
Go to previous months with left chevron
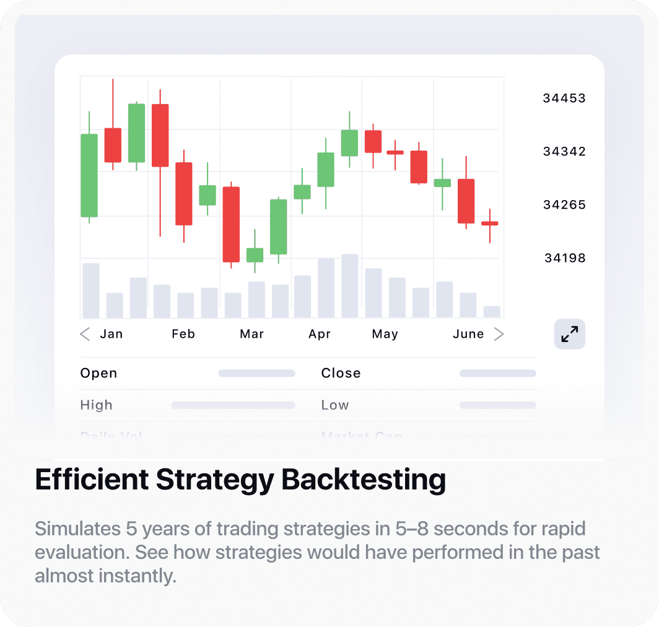85,334
